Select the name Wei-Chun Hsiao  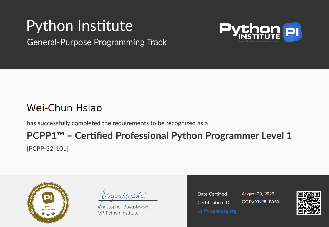tap(64, 108)
